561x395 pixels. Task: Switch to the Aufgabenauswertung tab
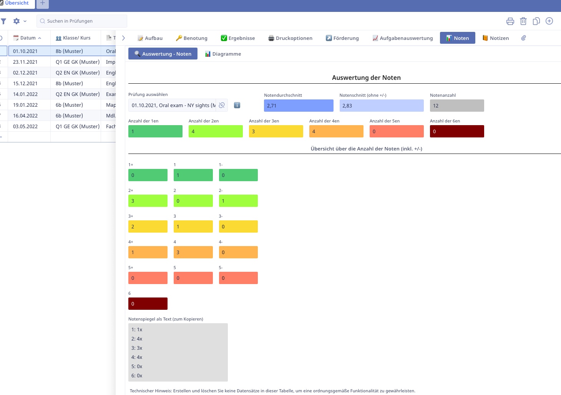click(403, 38)
